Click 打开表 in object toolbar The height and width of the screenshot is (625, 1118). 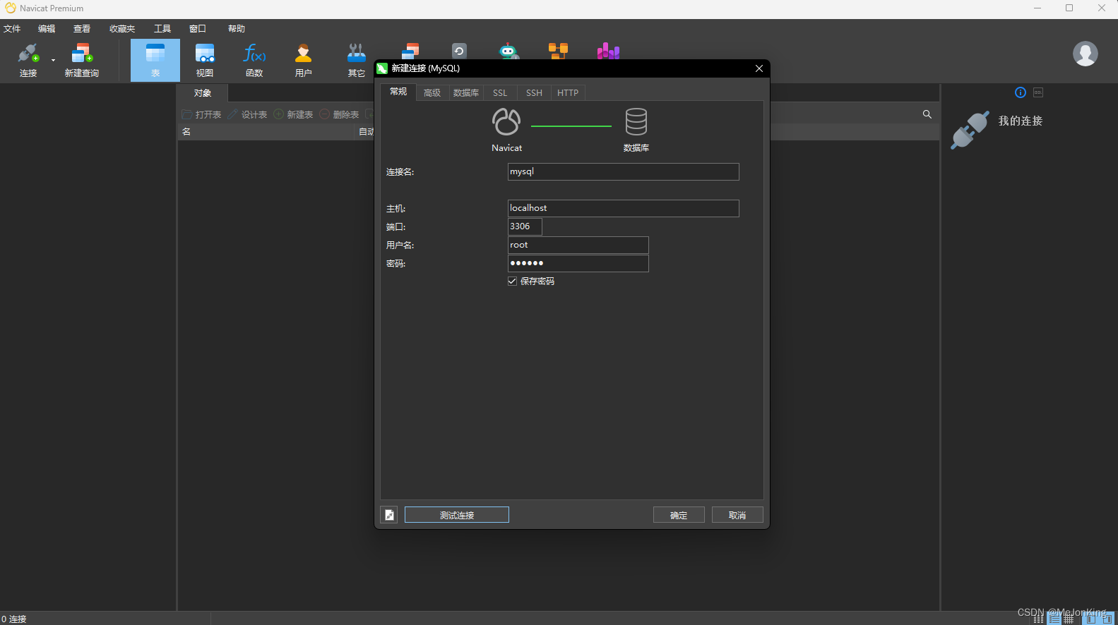pyautogui.click(x=201, y=114)
